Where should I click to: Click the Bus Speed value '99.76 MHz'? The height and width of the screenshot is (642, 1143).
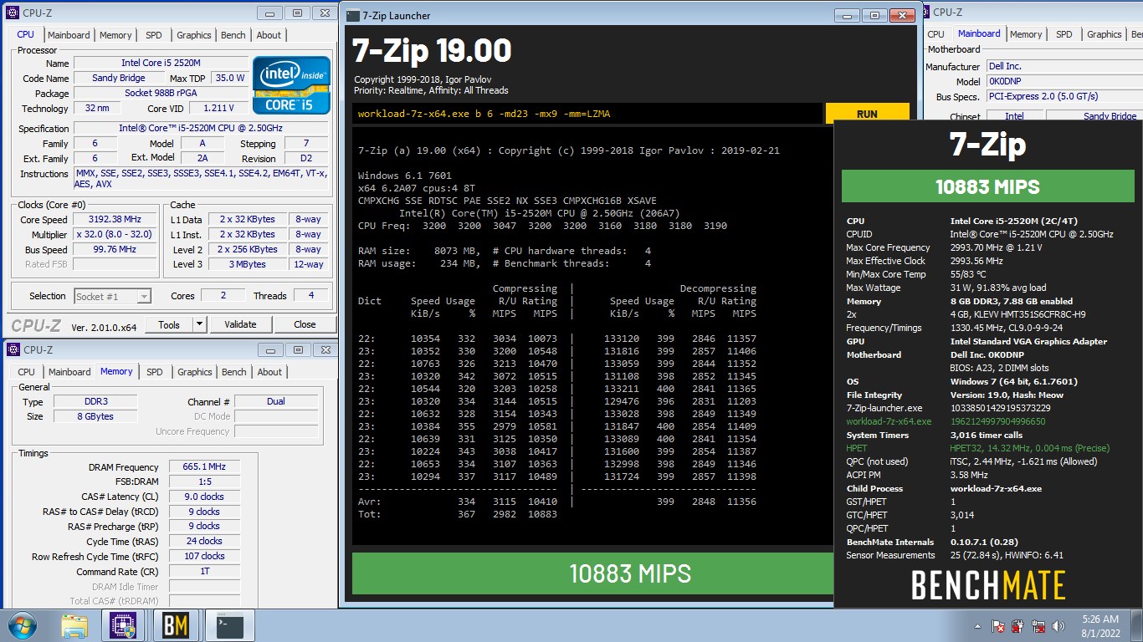(x=115, y=249)
